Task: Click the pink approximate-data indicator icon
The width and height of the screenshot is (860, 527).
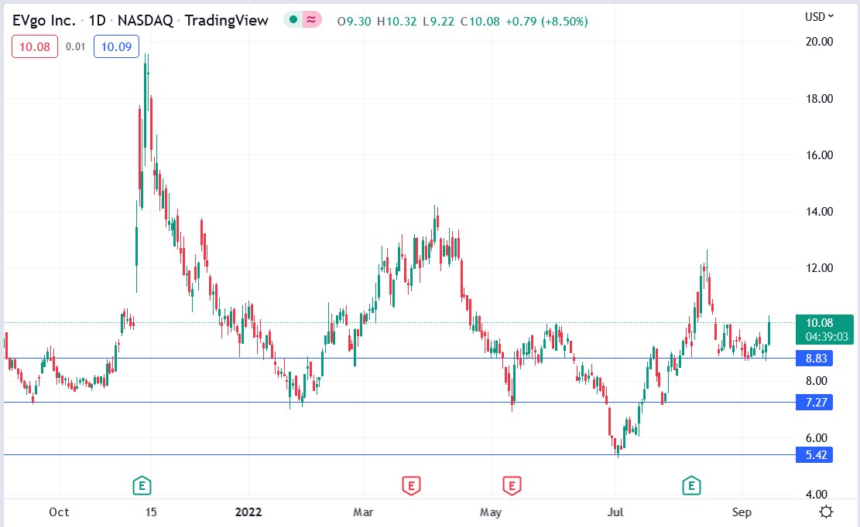Action: tap(310, 21)
